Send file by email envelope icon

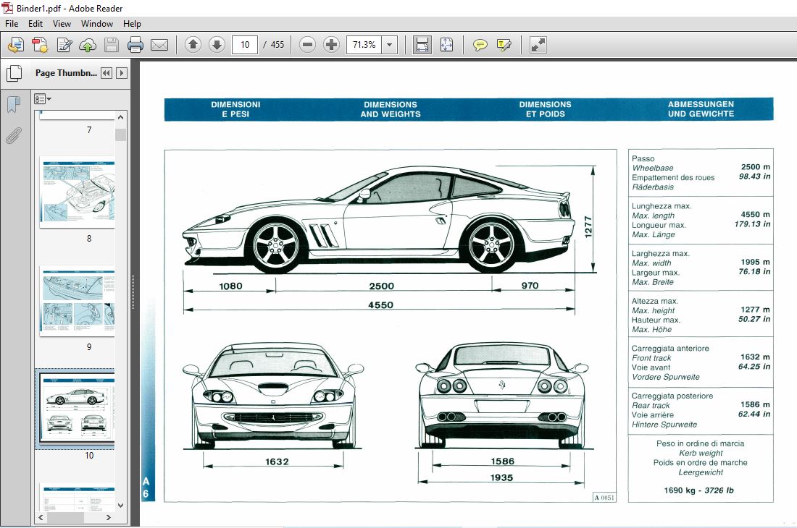coord(159,45)
